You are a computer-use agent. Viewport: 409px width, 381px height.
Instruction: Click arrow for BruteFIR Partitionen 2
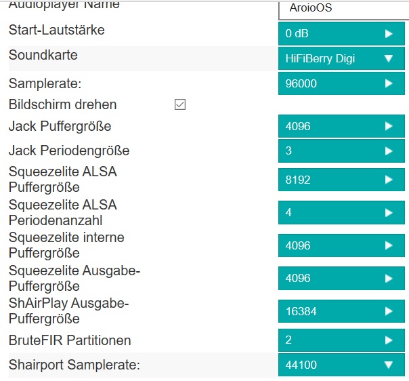[389, 340]
